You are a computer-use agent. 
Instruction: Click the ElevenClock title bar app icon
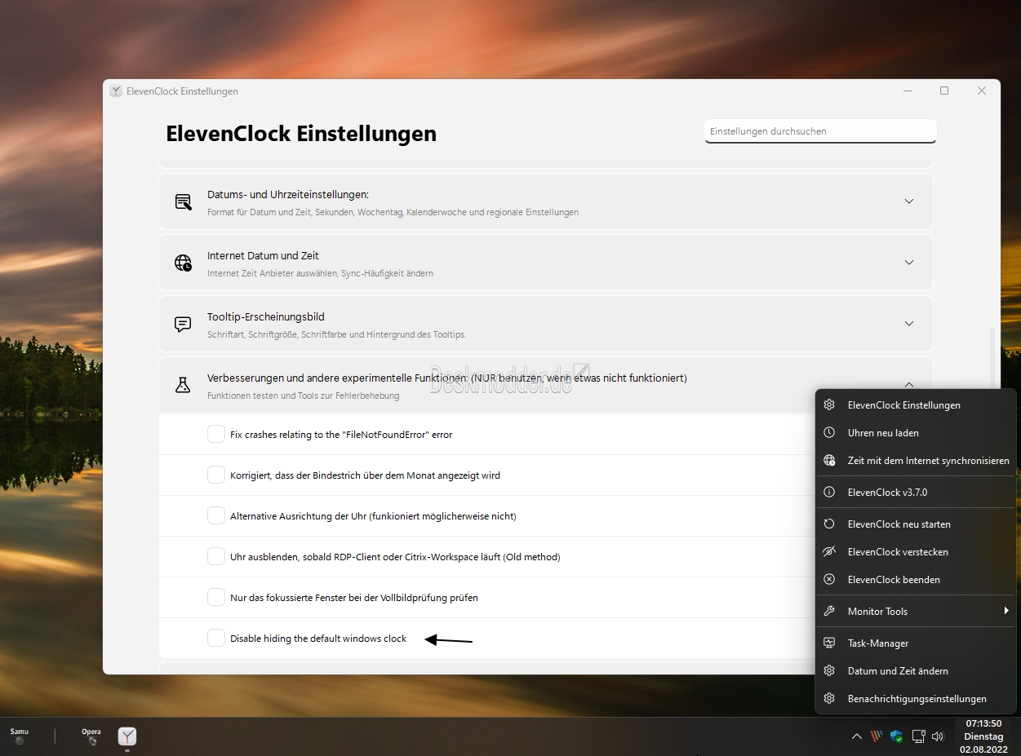tap(116, 91)
